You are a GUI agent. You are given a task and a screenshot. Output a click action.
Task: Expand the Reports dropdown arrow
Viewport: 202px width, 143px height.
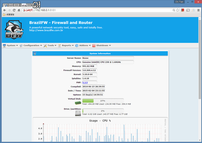tap(73, 46)
